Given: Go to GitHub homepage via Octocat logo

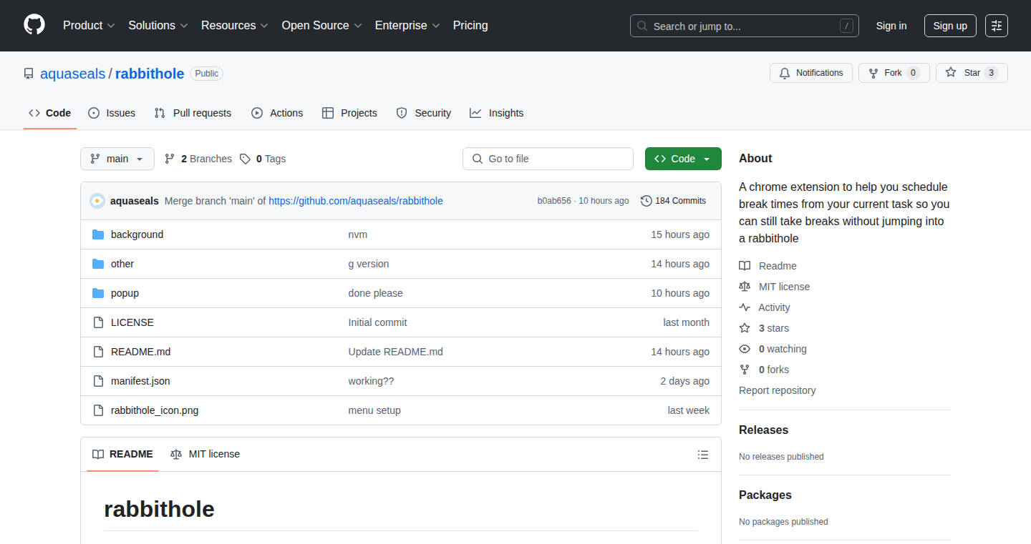Looking at the screenshot, I should (34, 25).
